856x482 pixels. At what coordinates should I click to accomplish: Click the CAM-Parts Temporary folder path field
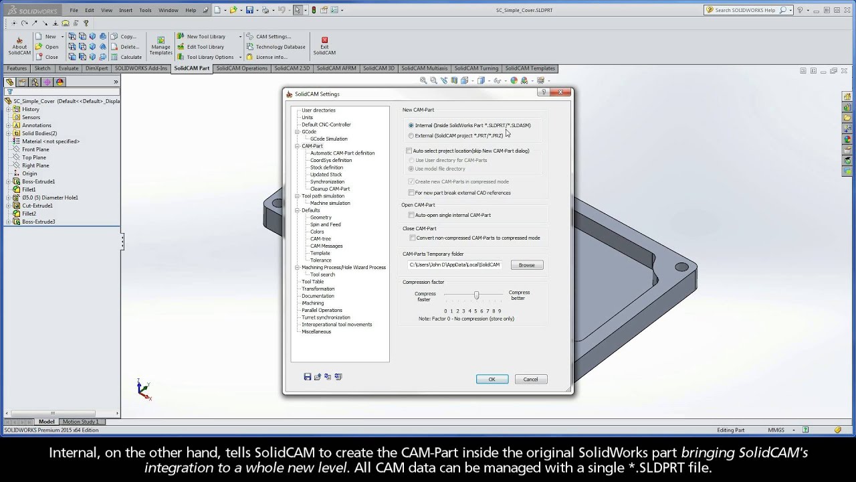pyautogui.click(x=455, y=265)
